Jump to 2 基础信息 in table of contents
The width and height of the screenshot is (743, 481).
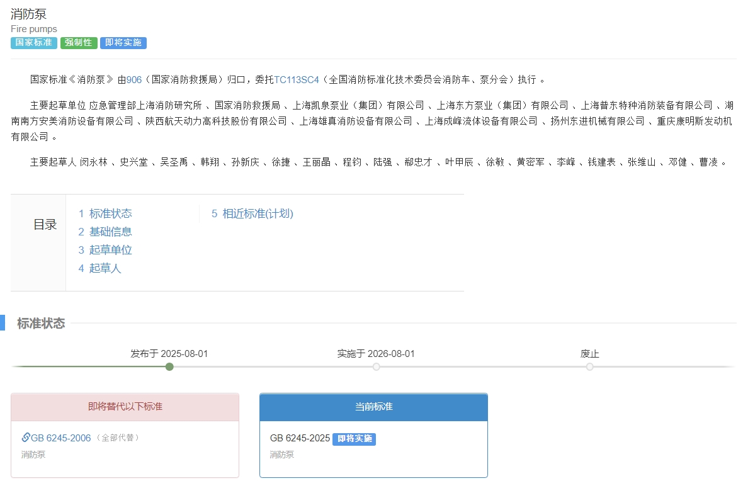click(105, 232)
